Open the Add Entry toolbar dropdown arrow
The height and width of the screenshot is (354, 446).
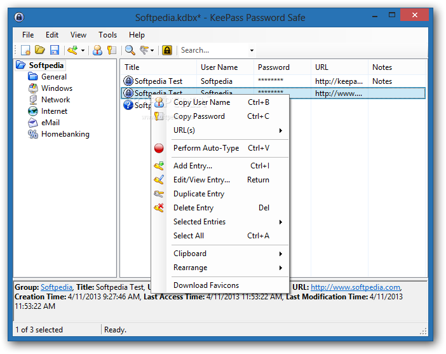click(83, 51)
